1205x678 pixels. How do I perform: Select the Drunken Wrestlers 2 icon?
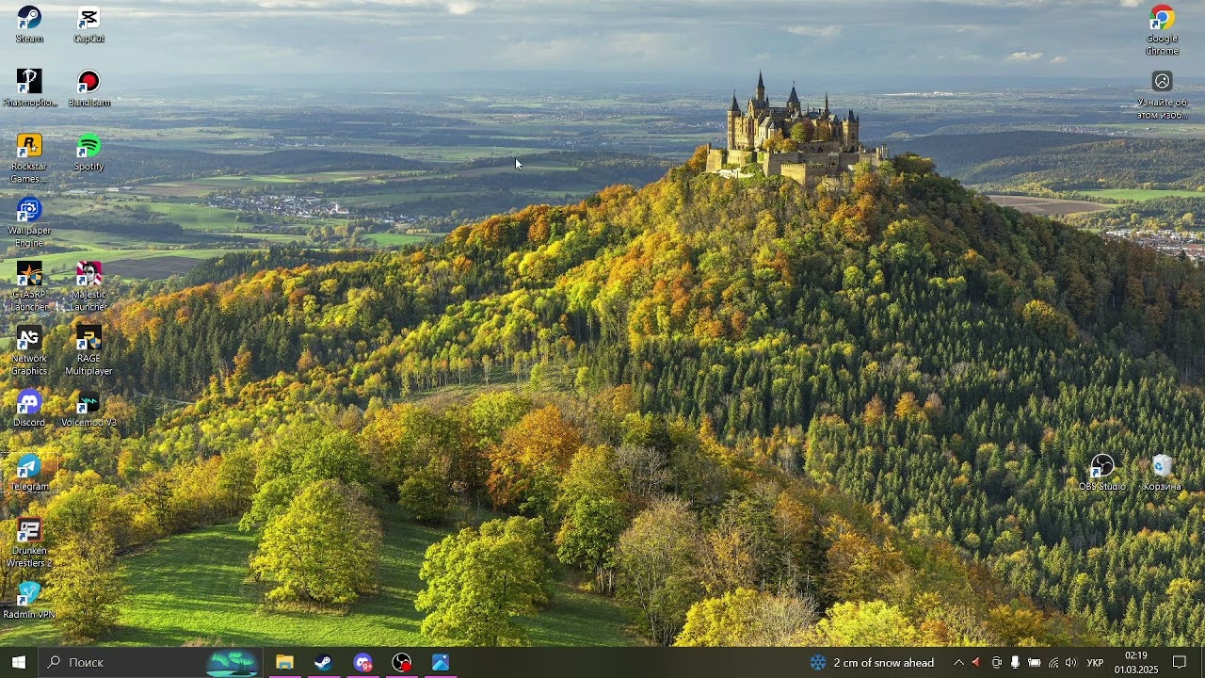(29, 542)
